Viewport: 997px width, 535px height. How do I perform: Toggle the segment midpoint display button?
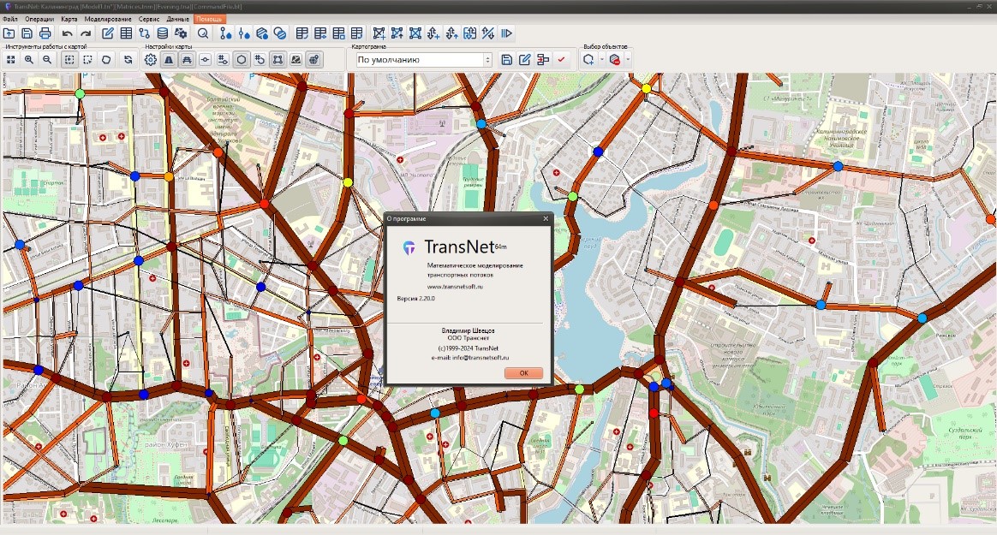(205, 59)
